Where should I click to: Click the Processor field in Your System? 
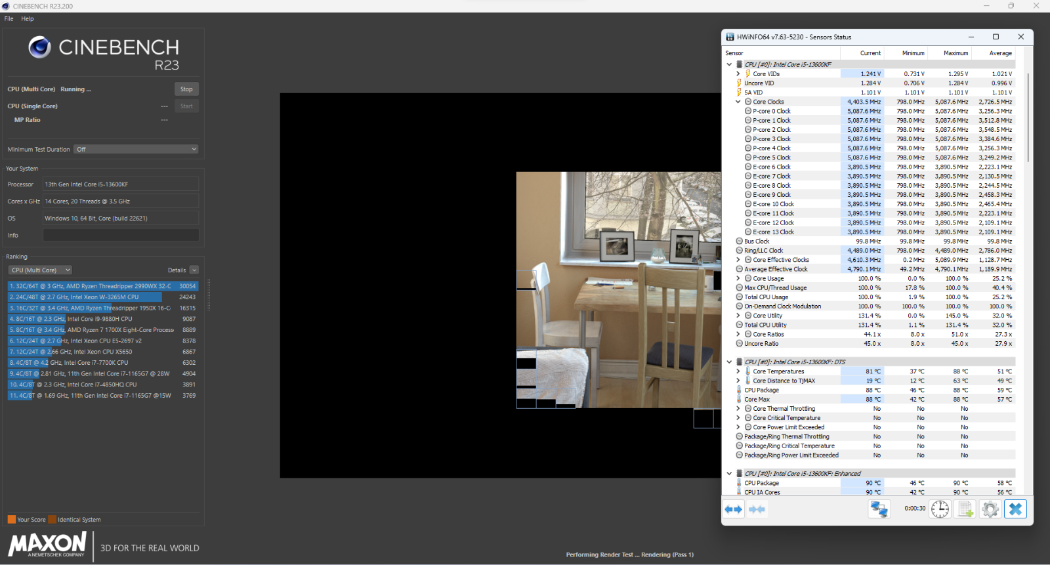121,184
